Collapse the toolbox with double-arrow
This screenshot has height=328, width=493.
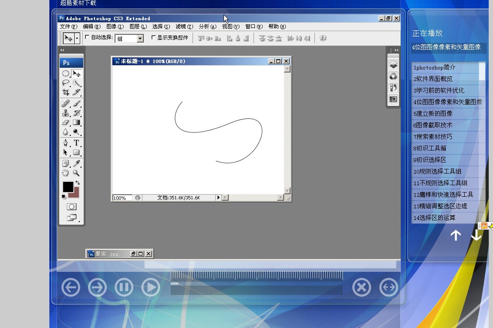pyautogui.click(x=62, y=50)
